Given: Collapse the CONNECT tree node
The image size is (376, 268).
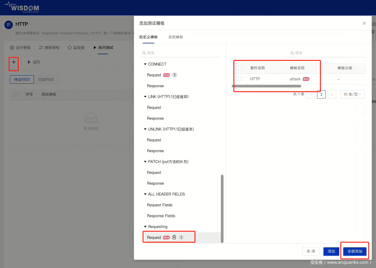Looking at the screenshot, I should pos(145,64).
